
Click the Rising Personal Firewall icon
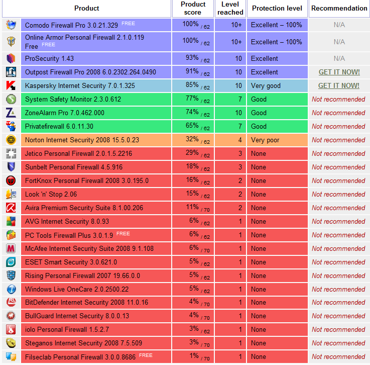pyautogui.click(x=11, y=276)
